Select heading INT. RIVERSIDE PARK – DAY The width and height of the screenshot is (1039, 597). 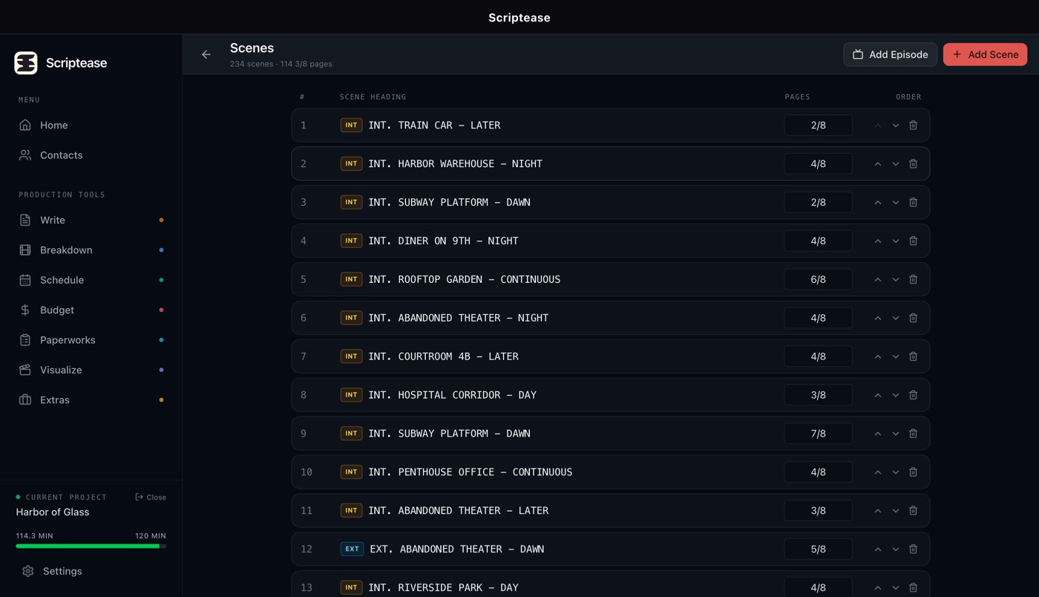(443, 588)
